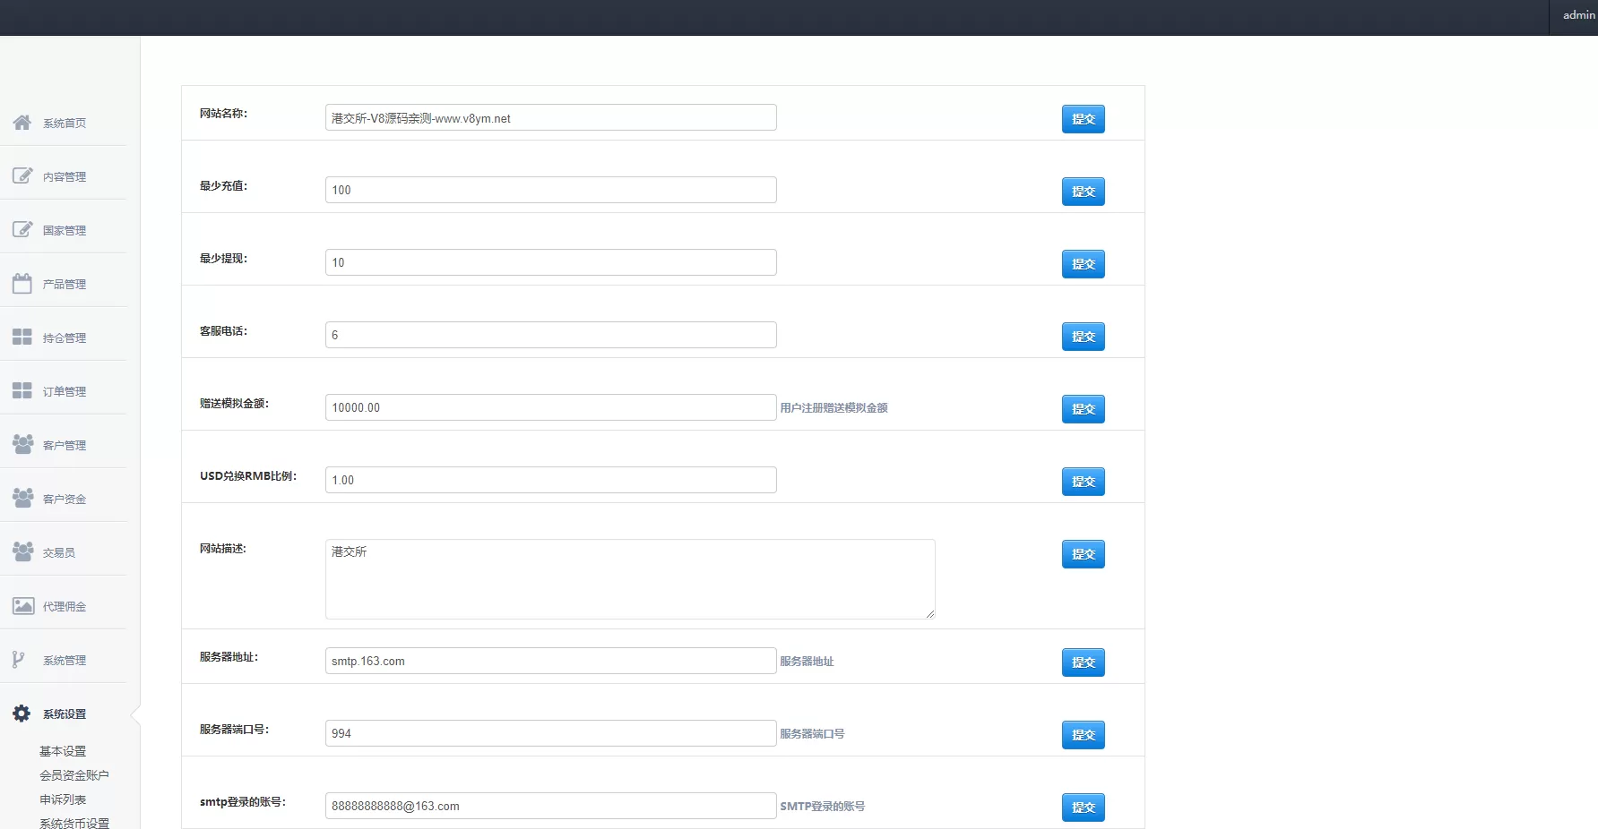The height and width of the screenshot is (829, 1598).
Task: Open the 订单管理 menu item
Action: (65, 392)
